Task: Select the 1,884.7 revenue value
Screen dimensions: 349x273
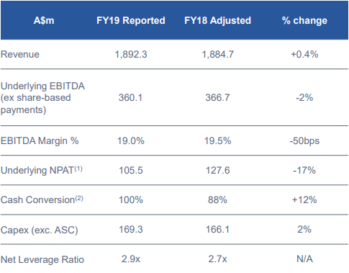Action: point(217,54)
